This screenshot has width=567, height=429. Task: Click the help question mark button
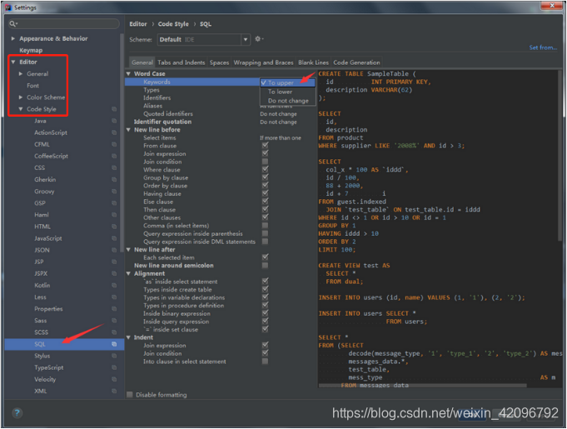click(17, 412)
